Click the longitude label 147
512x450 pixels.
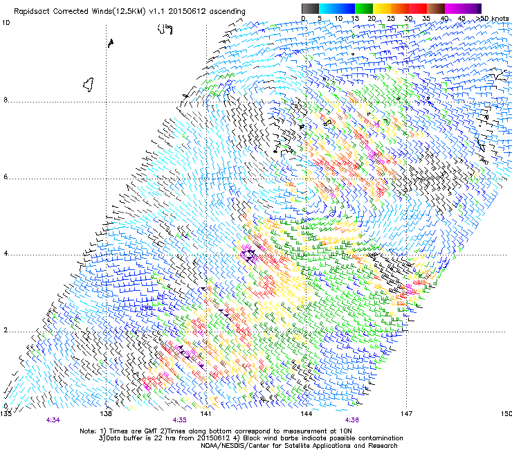click(406, 414)
